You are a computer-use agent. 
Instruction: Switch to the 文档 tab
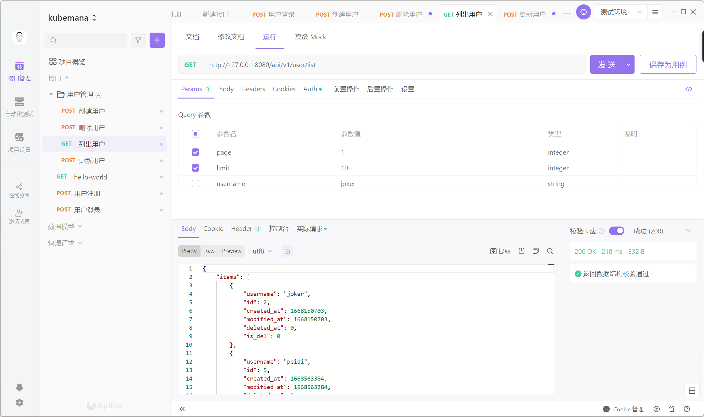coord(192,37)
